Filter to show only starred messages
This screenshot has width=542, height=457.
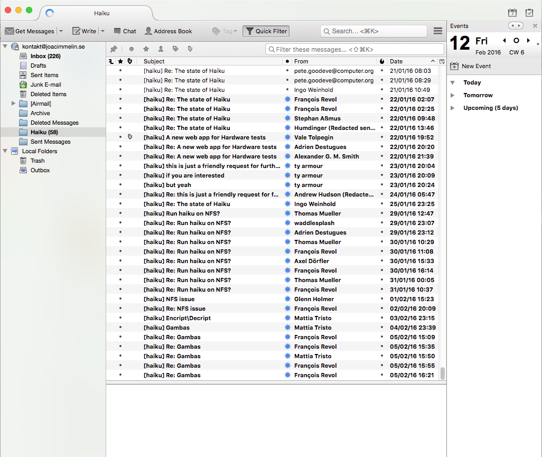tap(146, 49)
